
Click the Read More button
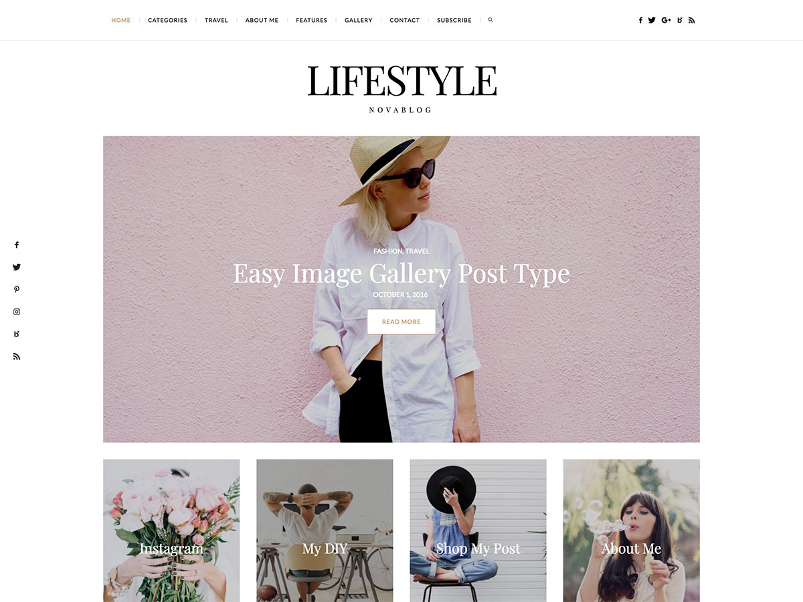pos(401,322)
